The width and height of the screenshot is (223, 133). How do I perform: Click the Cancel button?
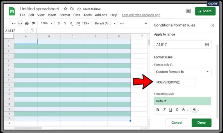coord(177,123)
